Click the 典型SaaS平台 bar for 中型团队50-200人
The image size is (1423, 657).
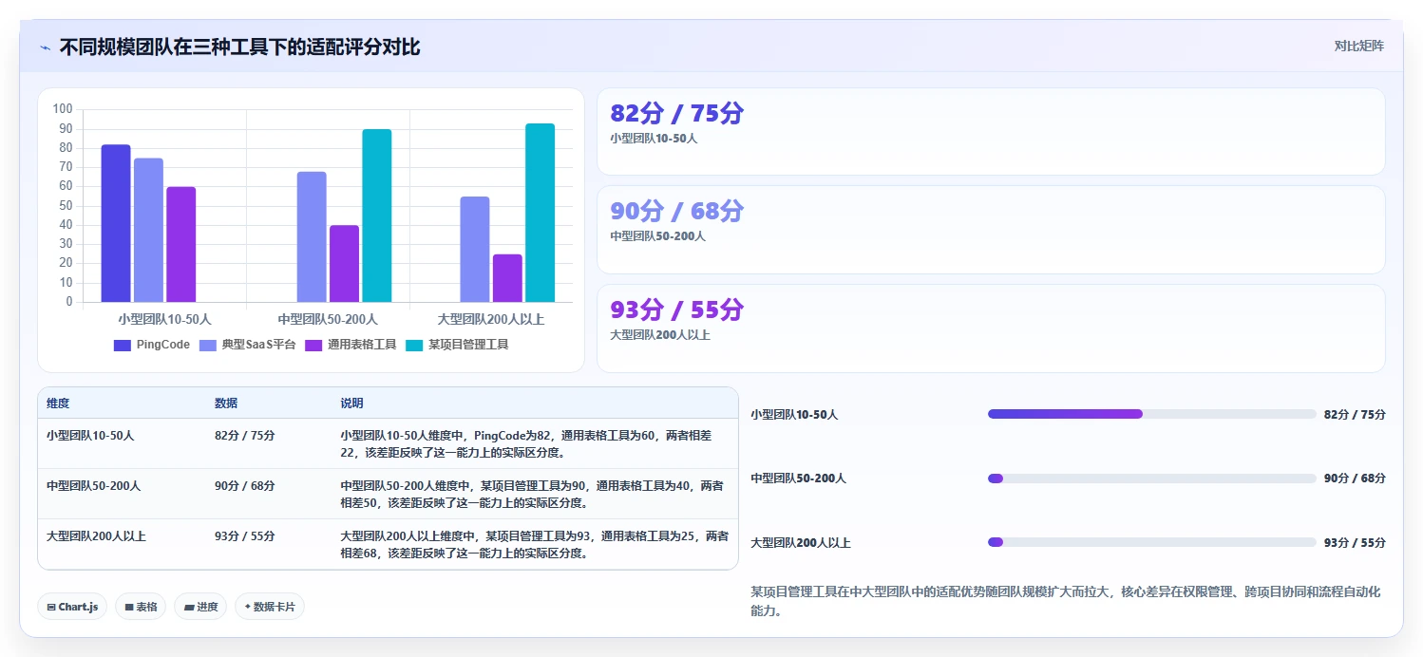pos(312,236)
